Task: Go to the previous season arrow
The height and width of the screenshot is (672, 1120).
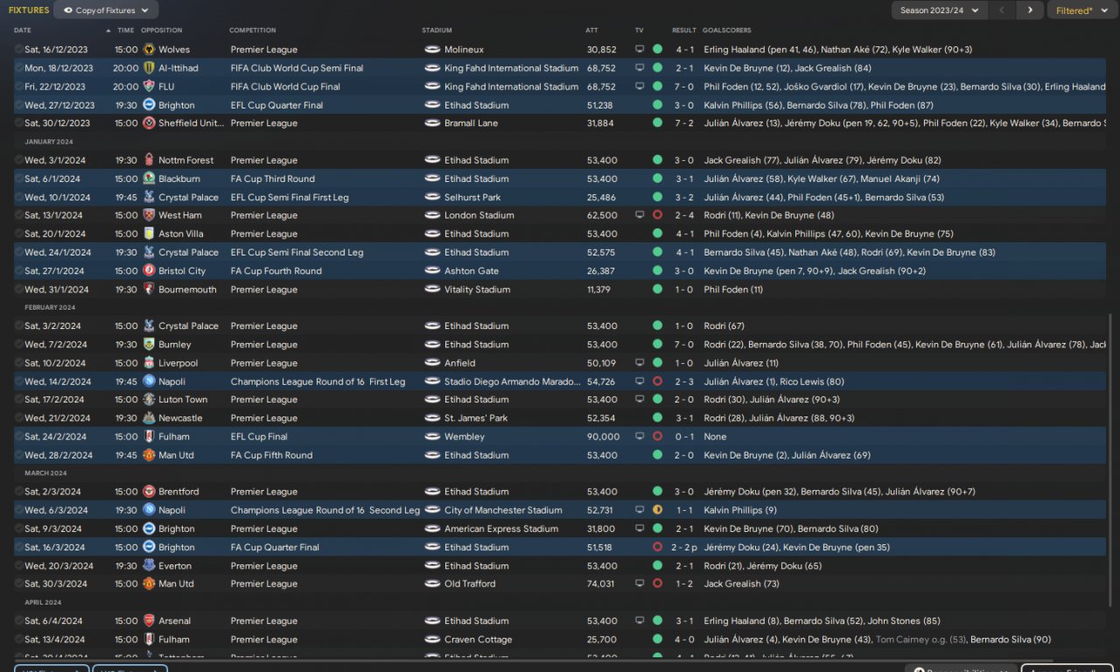Action: point(1003,10)
